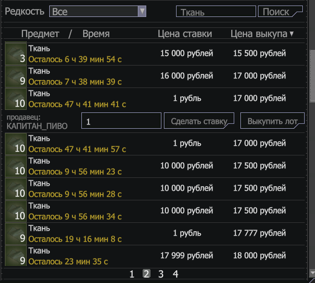Open page 4 of auction listings
The height and width of the screenshot is (283, 315).
click(175, 274)
